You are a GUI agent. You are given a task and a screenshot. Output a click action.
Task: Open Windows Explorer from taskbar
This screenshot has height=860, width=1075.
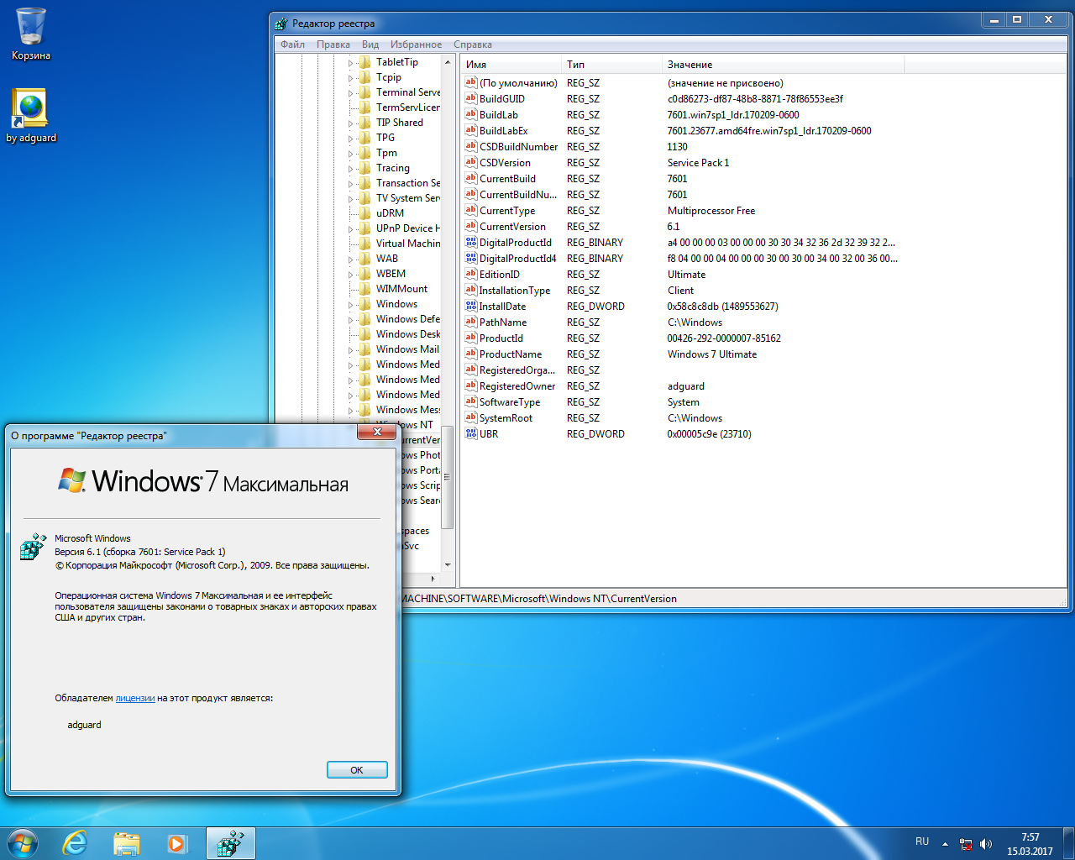pyautogui.click(x=127, y=843)
